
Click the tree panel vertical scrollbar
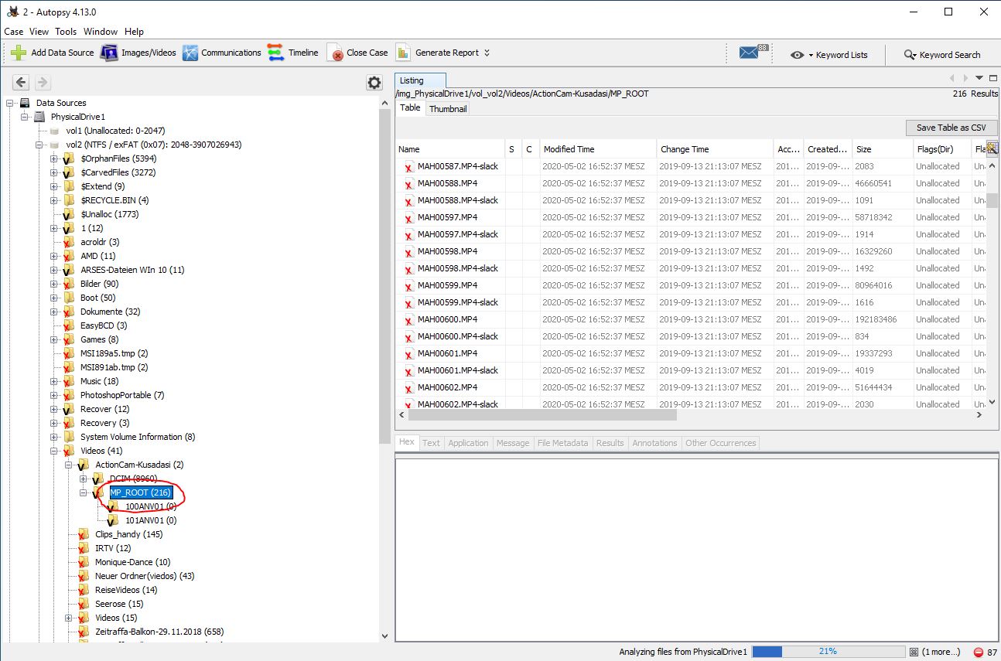[x=385, y=275]
